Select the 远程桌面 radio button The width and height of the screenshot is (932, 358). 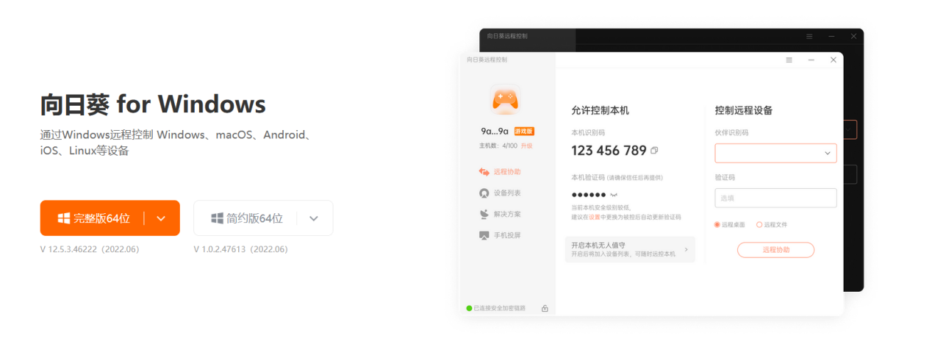pos(717,225)
